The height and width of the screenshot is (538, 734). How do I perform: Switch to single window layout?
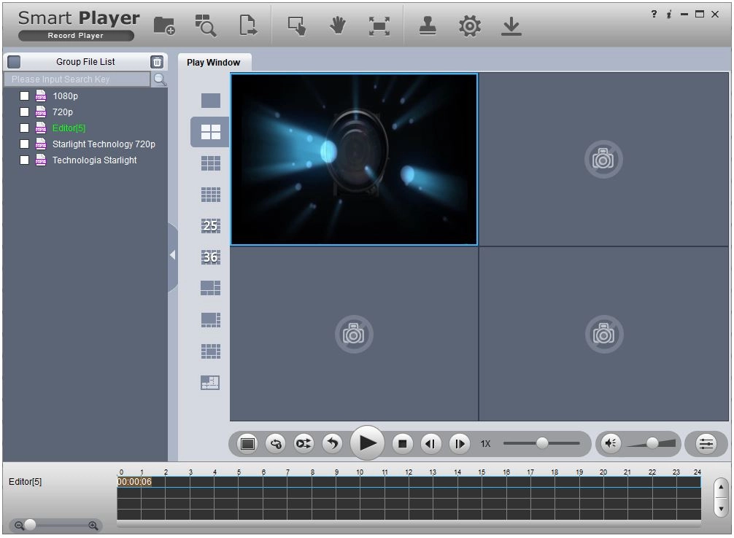[x=211, y=101]
